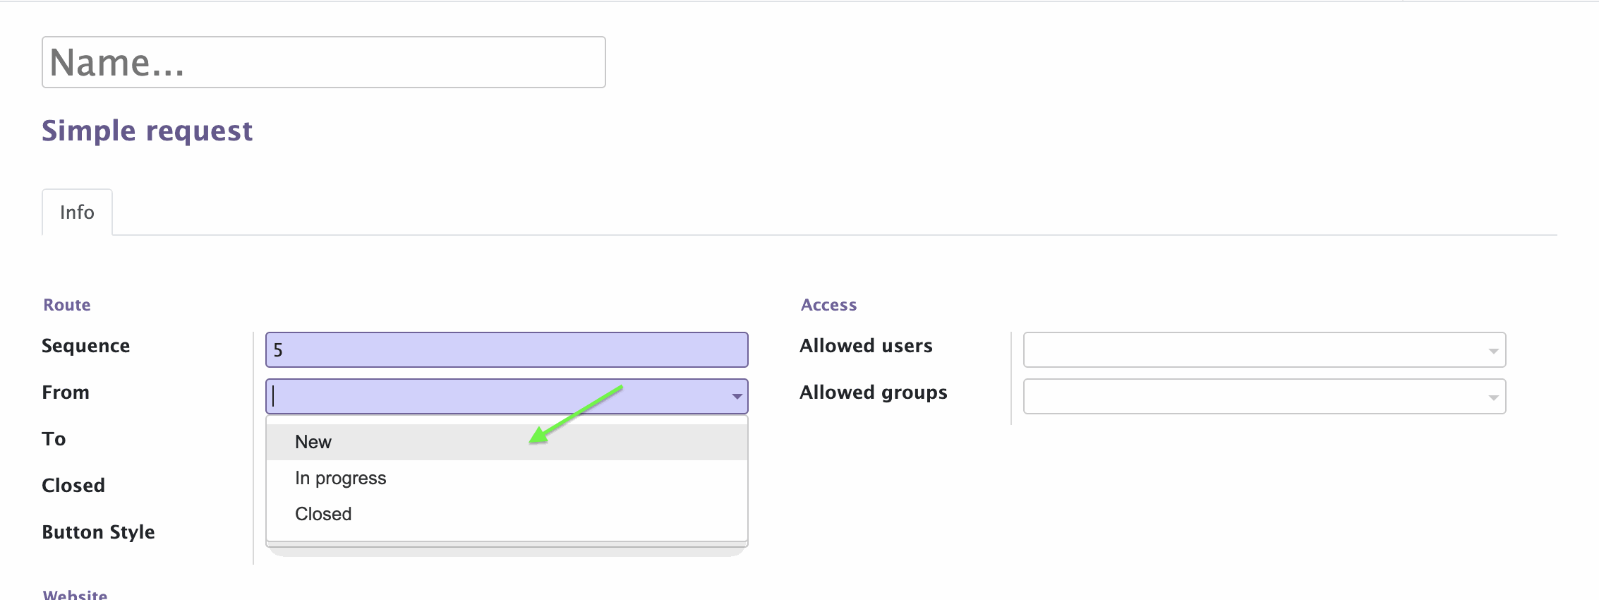Click the Sequence label
The width and height of the screenshot is (1599, 600).
[85, 346]
